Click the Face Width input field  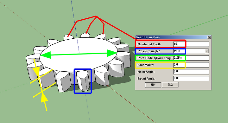(191, 65)
